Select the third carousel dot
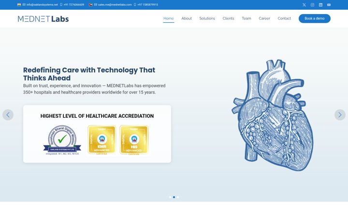This screenshot has height=218, width=348. pos(178,197)
